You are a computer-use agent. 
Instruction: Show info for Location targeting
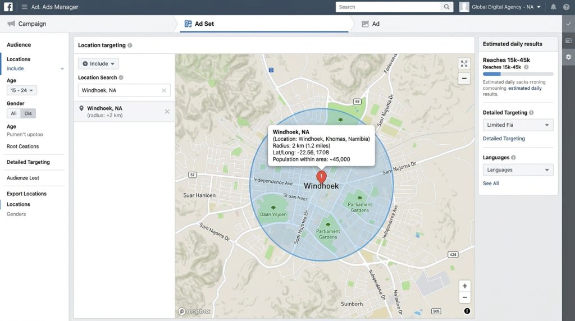pos(130,45)
